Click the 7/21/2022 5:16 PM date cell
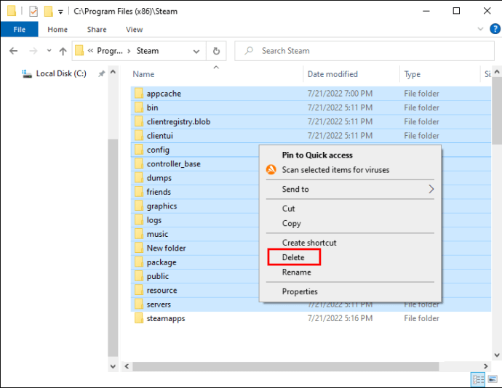This screenshot has height=388, width=502. 340,318
